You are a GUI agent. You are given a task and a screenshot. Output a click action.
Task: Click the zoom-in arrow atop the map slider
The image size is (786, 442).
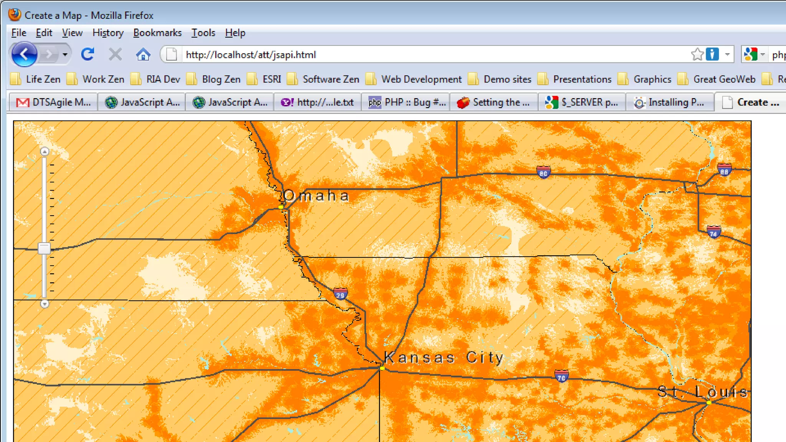(x=45, y=152)
